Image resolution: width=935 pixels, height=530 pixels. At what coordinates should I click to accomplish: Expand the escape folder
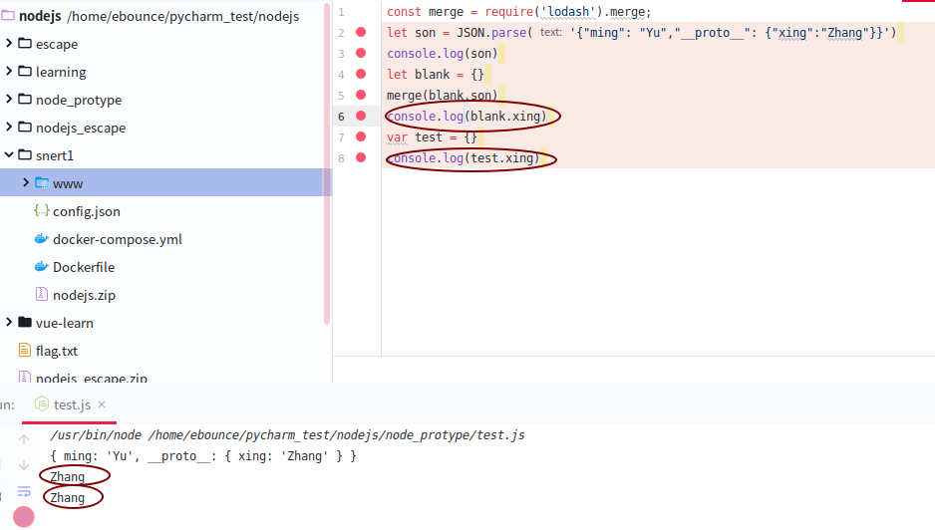[x=9, y=44]
